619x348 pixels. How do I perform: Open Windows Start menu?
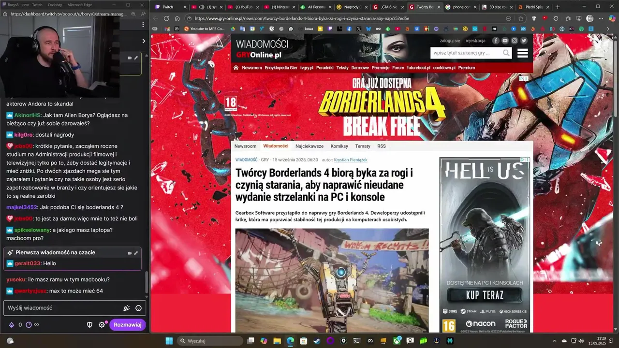click(x=169, y=341)
